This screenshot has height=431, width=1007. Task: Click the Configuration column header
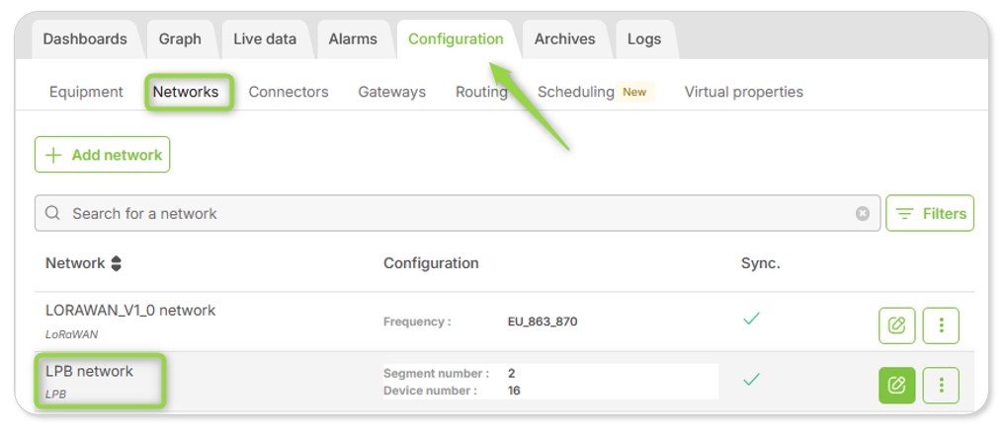point(431,263)
